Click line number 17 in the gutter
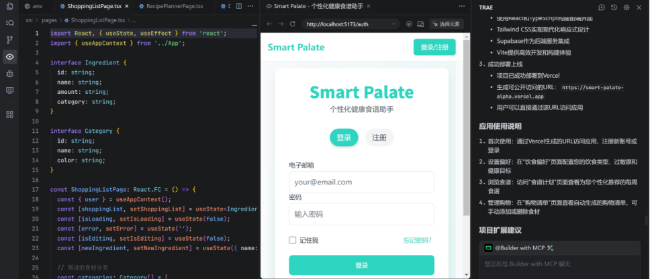Screen dimensions: 650x279 click(36, 190)
